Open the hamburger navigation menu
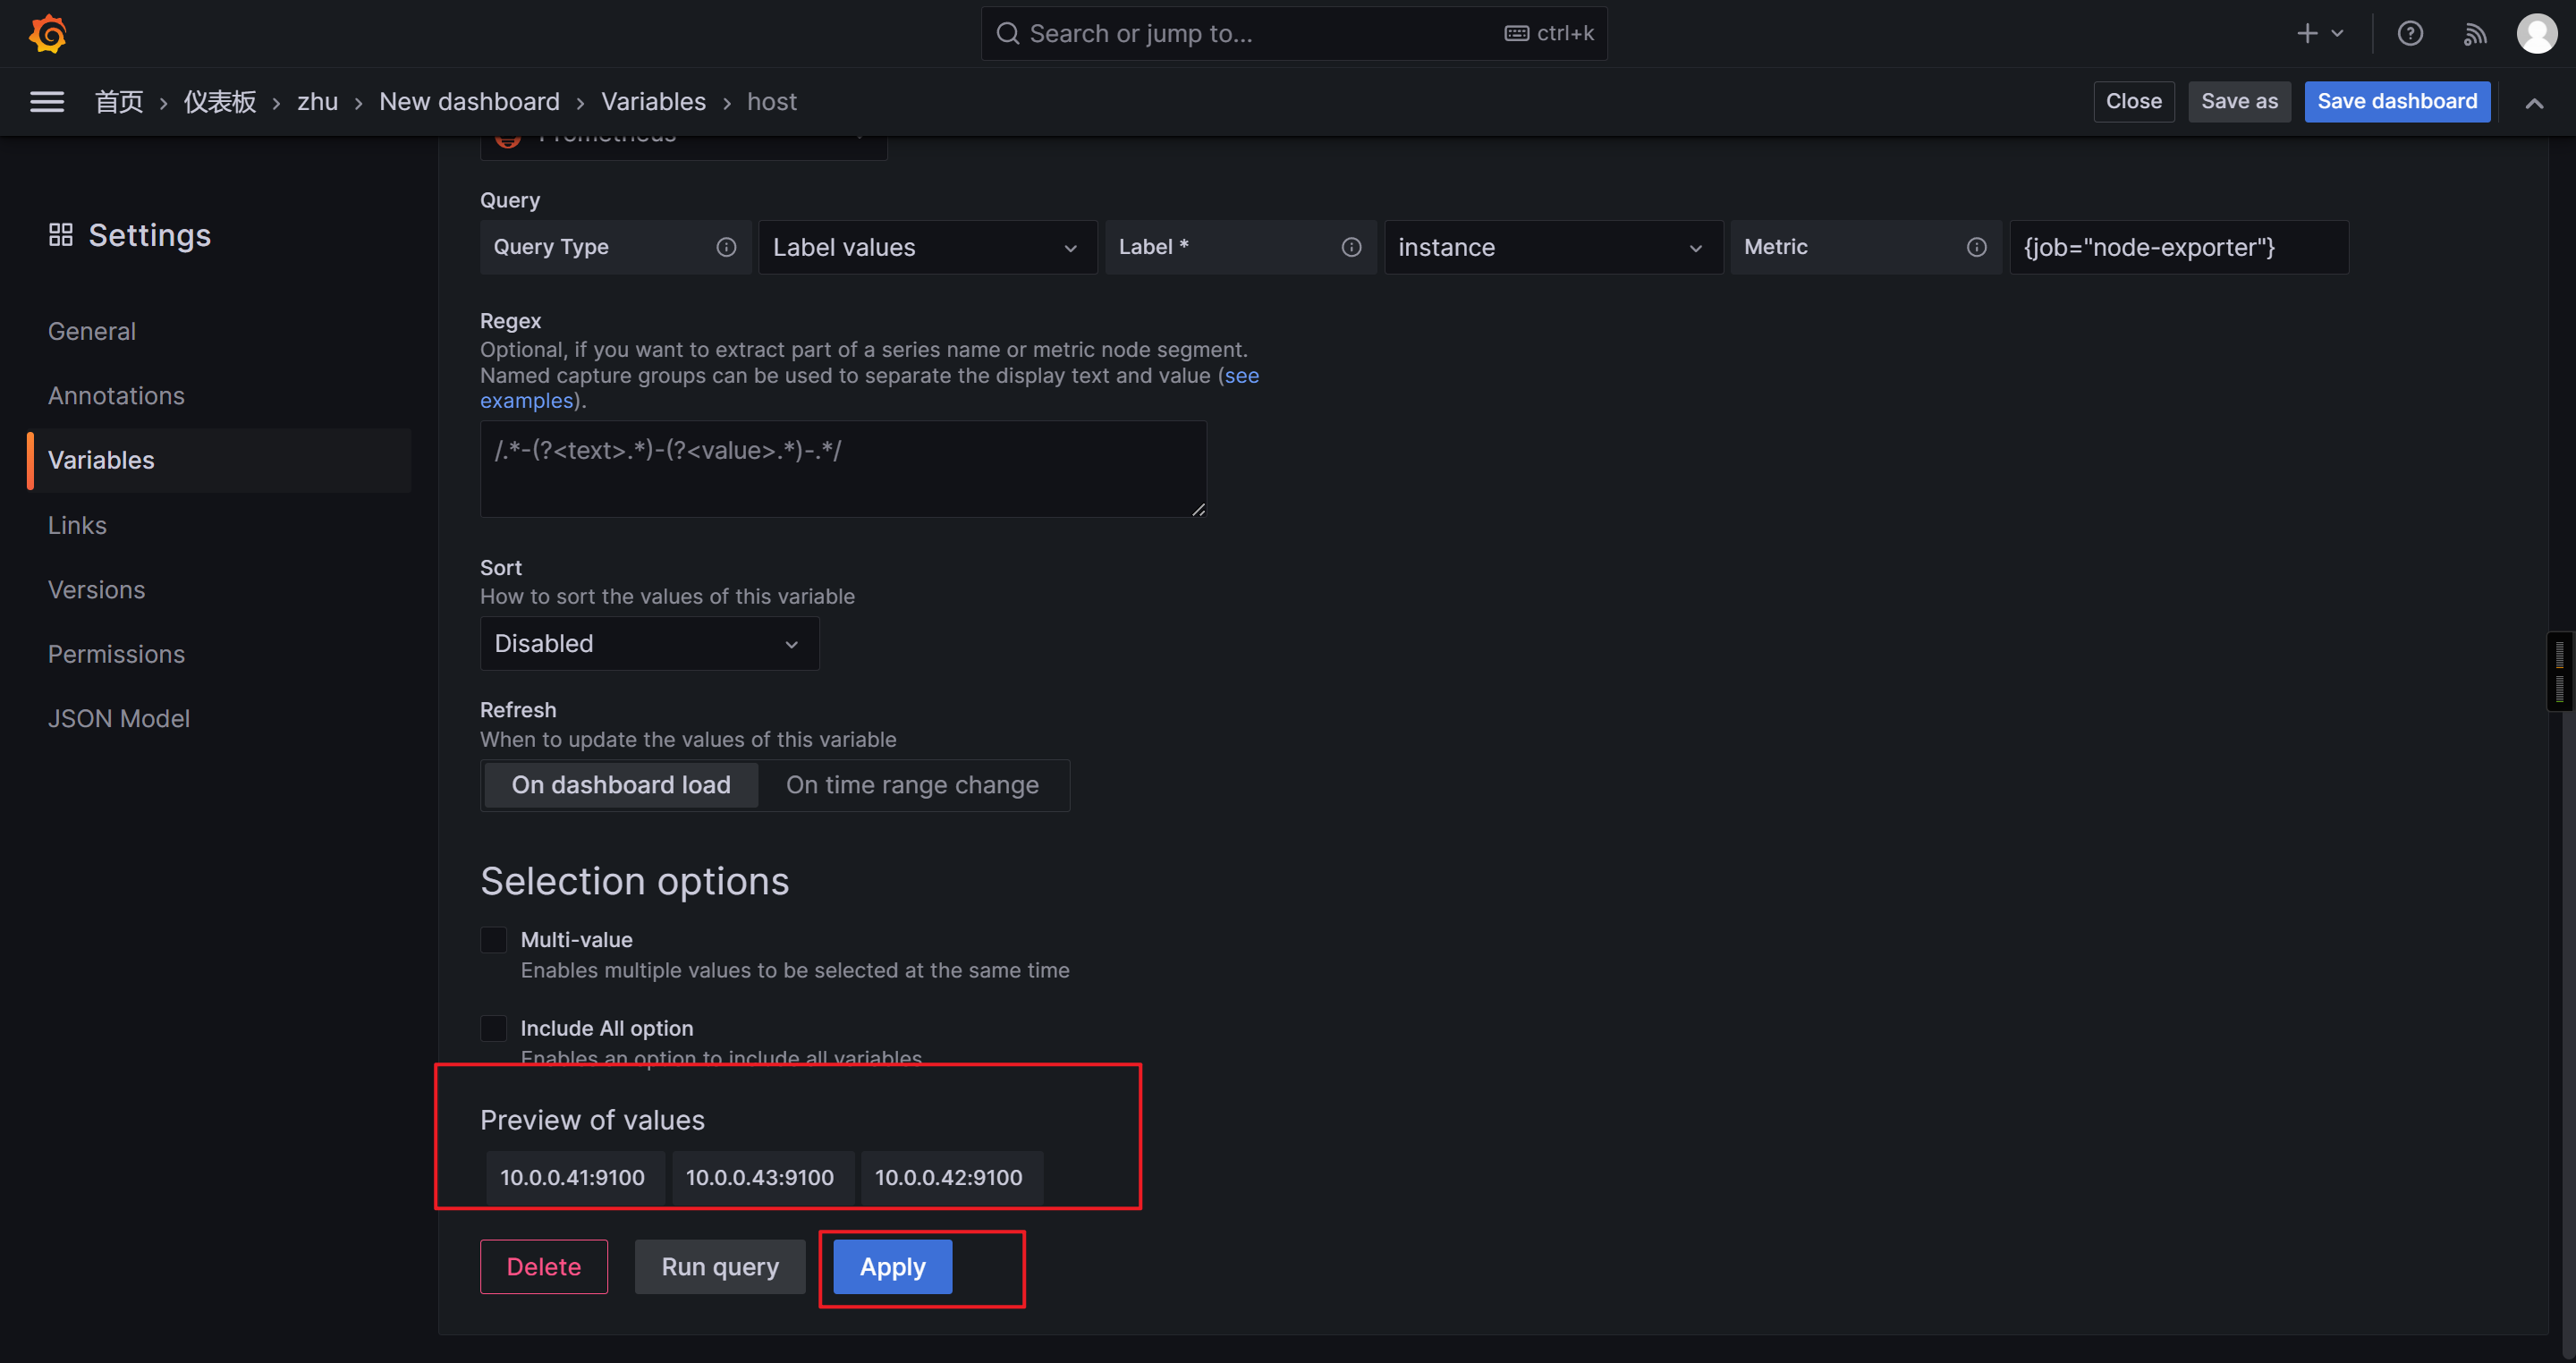Screen dimensions: 2576x1363 47,102
